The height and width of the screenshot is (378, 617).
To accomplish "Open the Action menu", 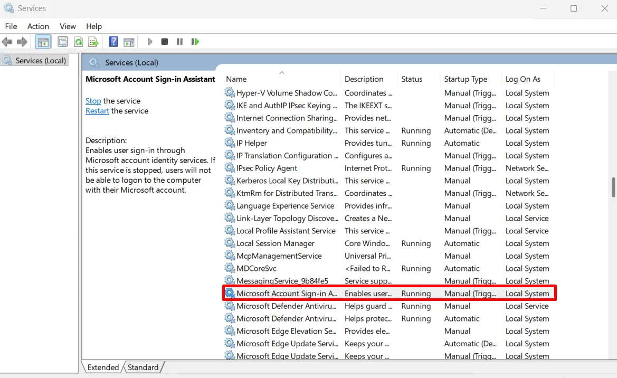I will coord(37,26).
